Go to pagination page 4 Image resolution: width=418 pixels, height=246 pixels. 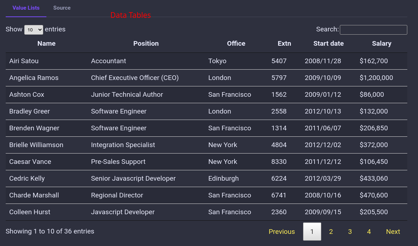pos(369,232)
